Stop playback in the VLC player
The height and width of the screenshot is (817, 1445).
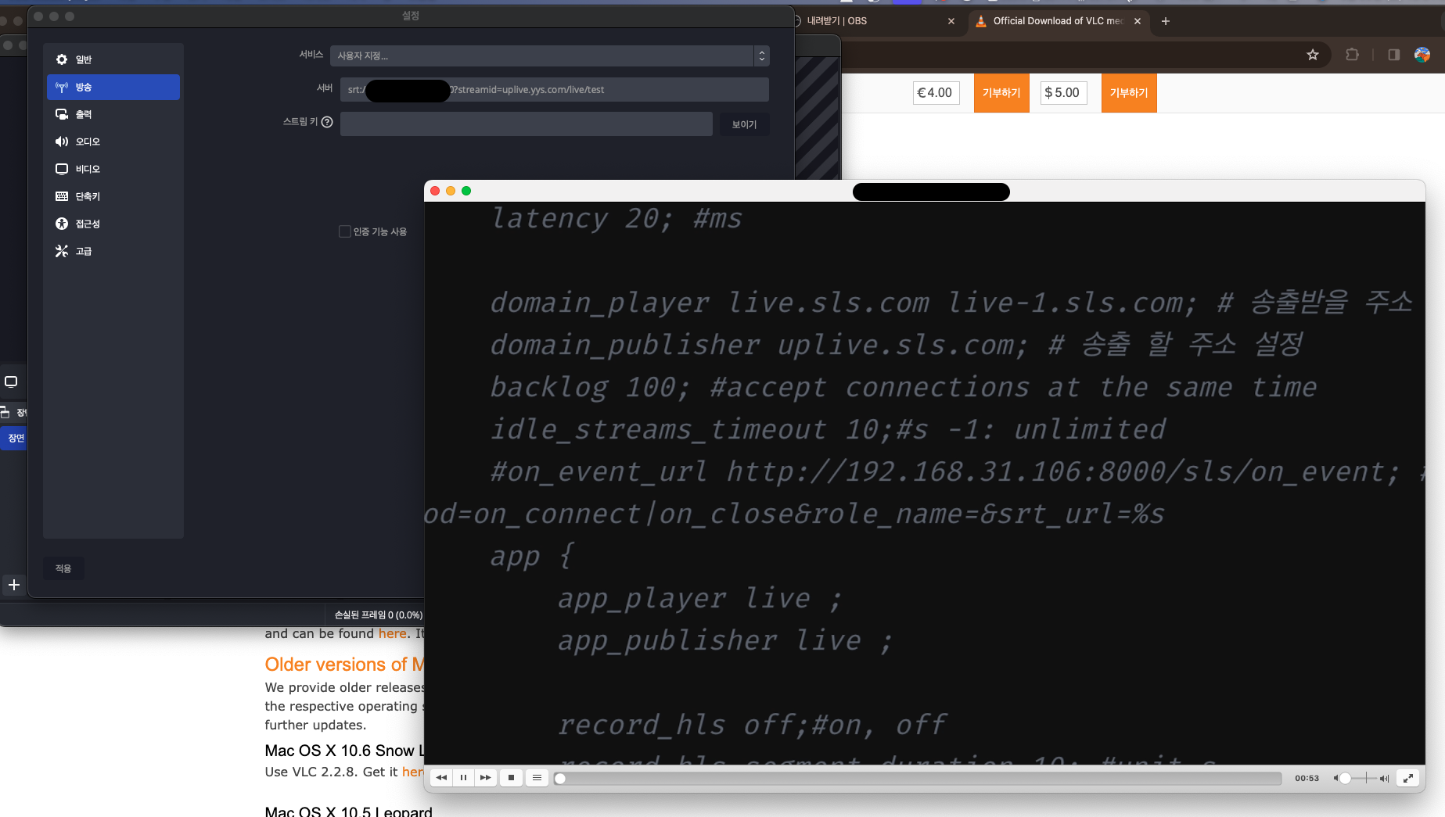[511, 777]
